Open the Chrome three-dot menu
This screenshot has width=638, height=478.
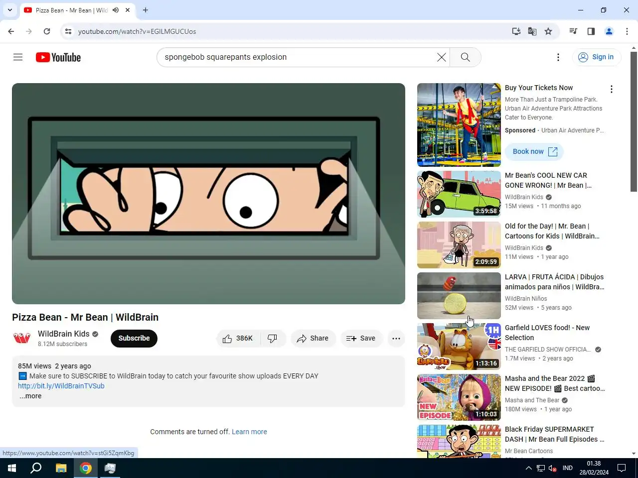tap(627, 31)
